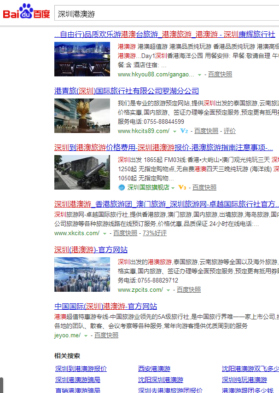Screen dimensions: 279x393
Task: Open 中国国际(深圳)港澳游-官方网站 result title
Action: [106, 306]
